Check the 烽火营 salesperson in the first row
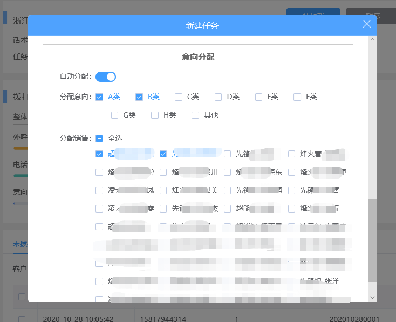Screen dimensions: 396x322 (292, 154)
